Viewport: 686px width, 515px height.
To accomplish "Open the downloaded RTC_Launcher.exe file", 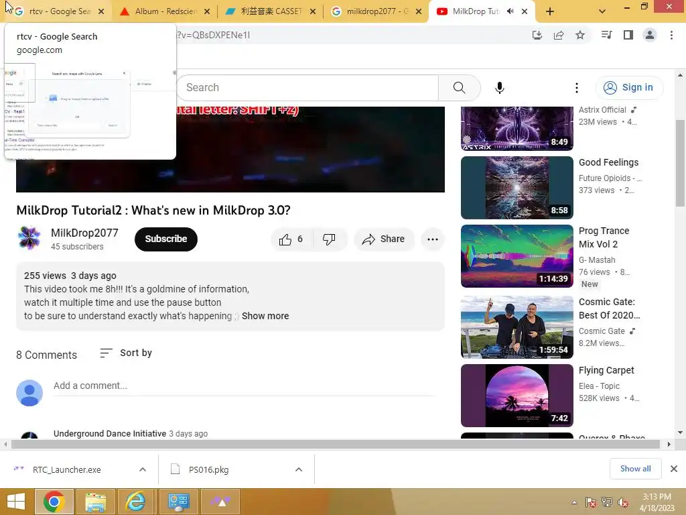I will coord(66,469).
